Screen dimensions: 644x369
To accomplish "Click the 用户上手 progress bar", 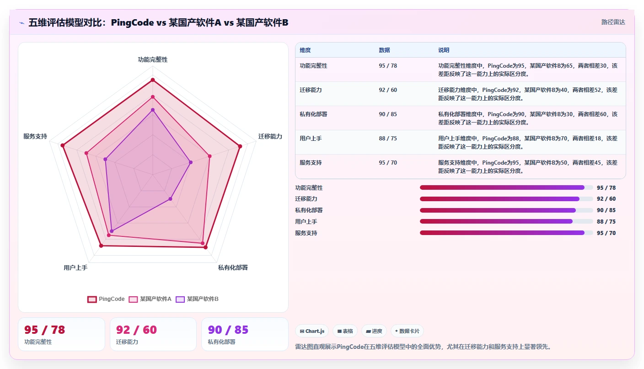I will tap(506, 221).
